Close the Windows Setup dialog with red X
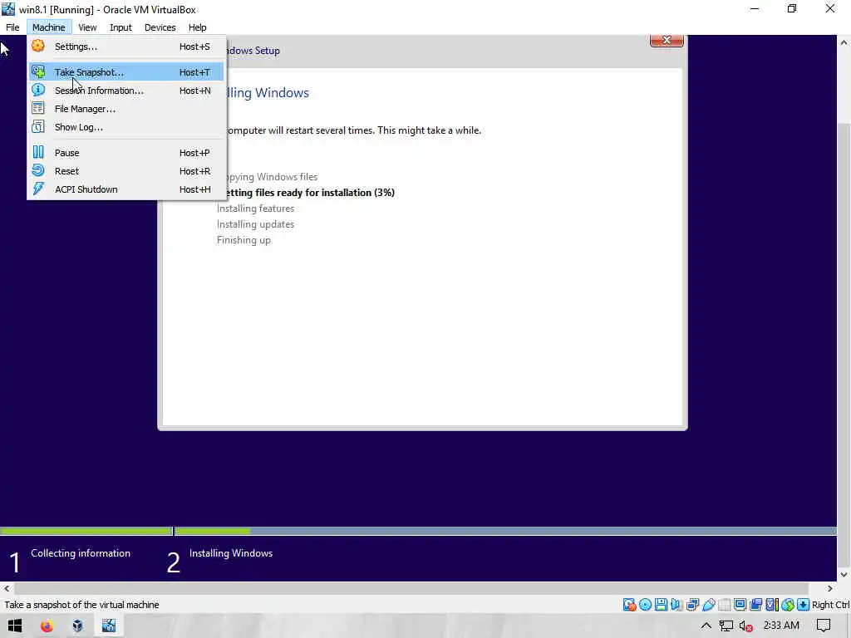Viewport: 851px width, 638px height. tap(667, 41)
